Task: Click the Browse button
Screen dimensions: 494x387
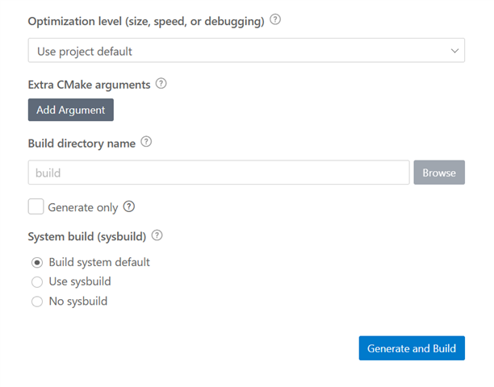Action: pos(439,173)
